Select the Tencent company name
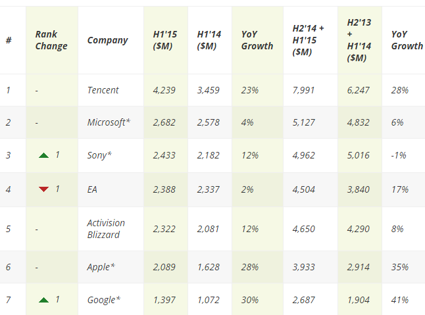 (x=103, y=90)
